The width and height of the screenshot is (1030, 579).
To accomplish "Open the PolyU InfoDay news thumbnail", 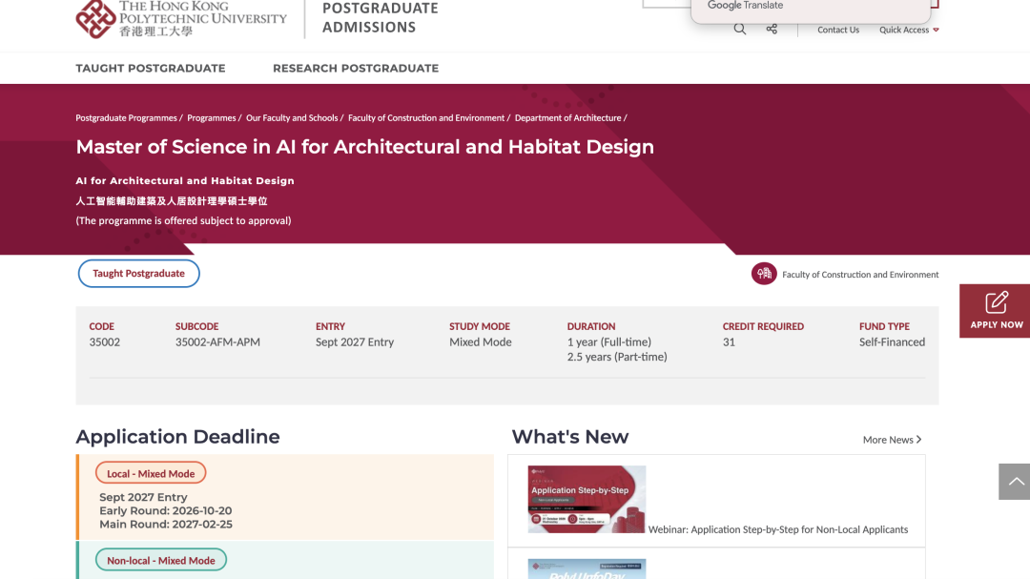I will [x=587, y=569].
